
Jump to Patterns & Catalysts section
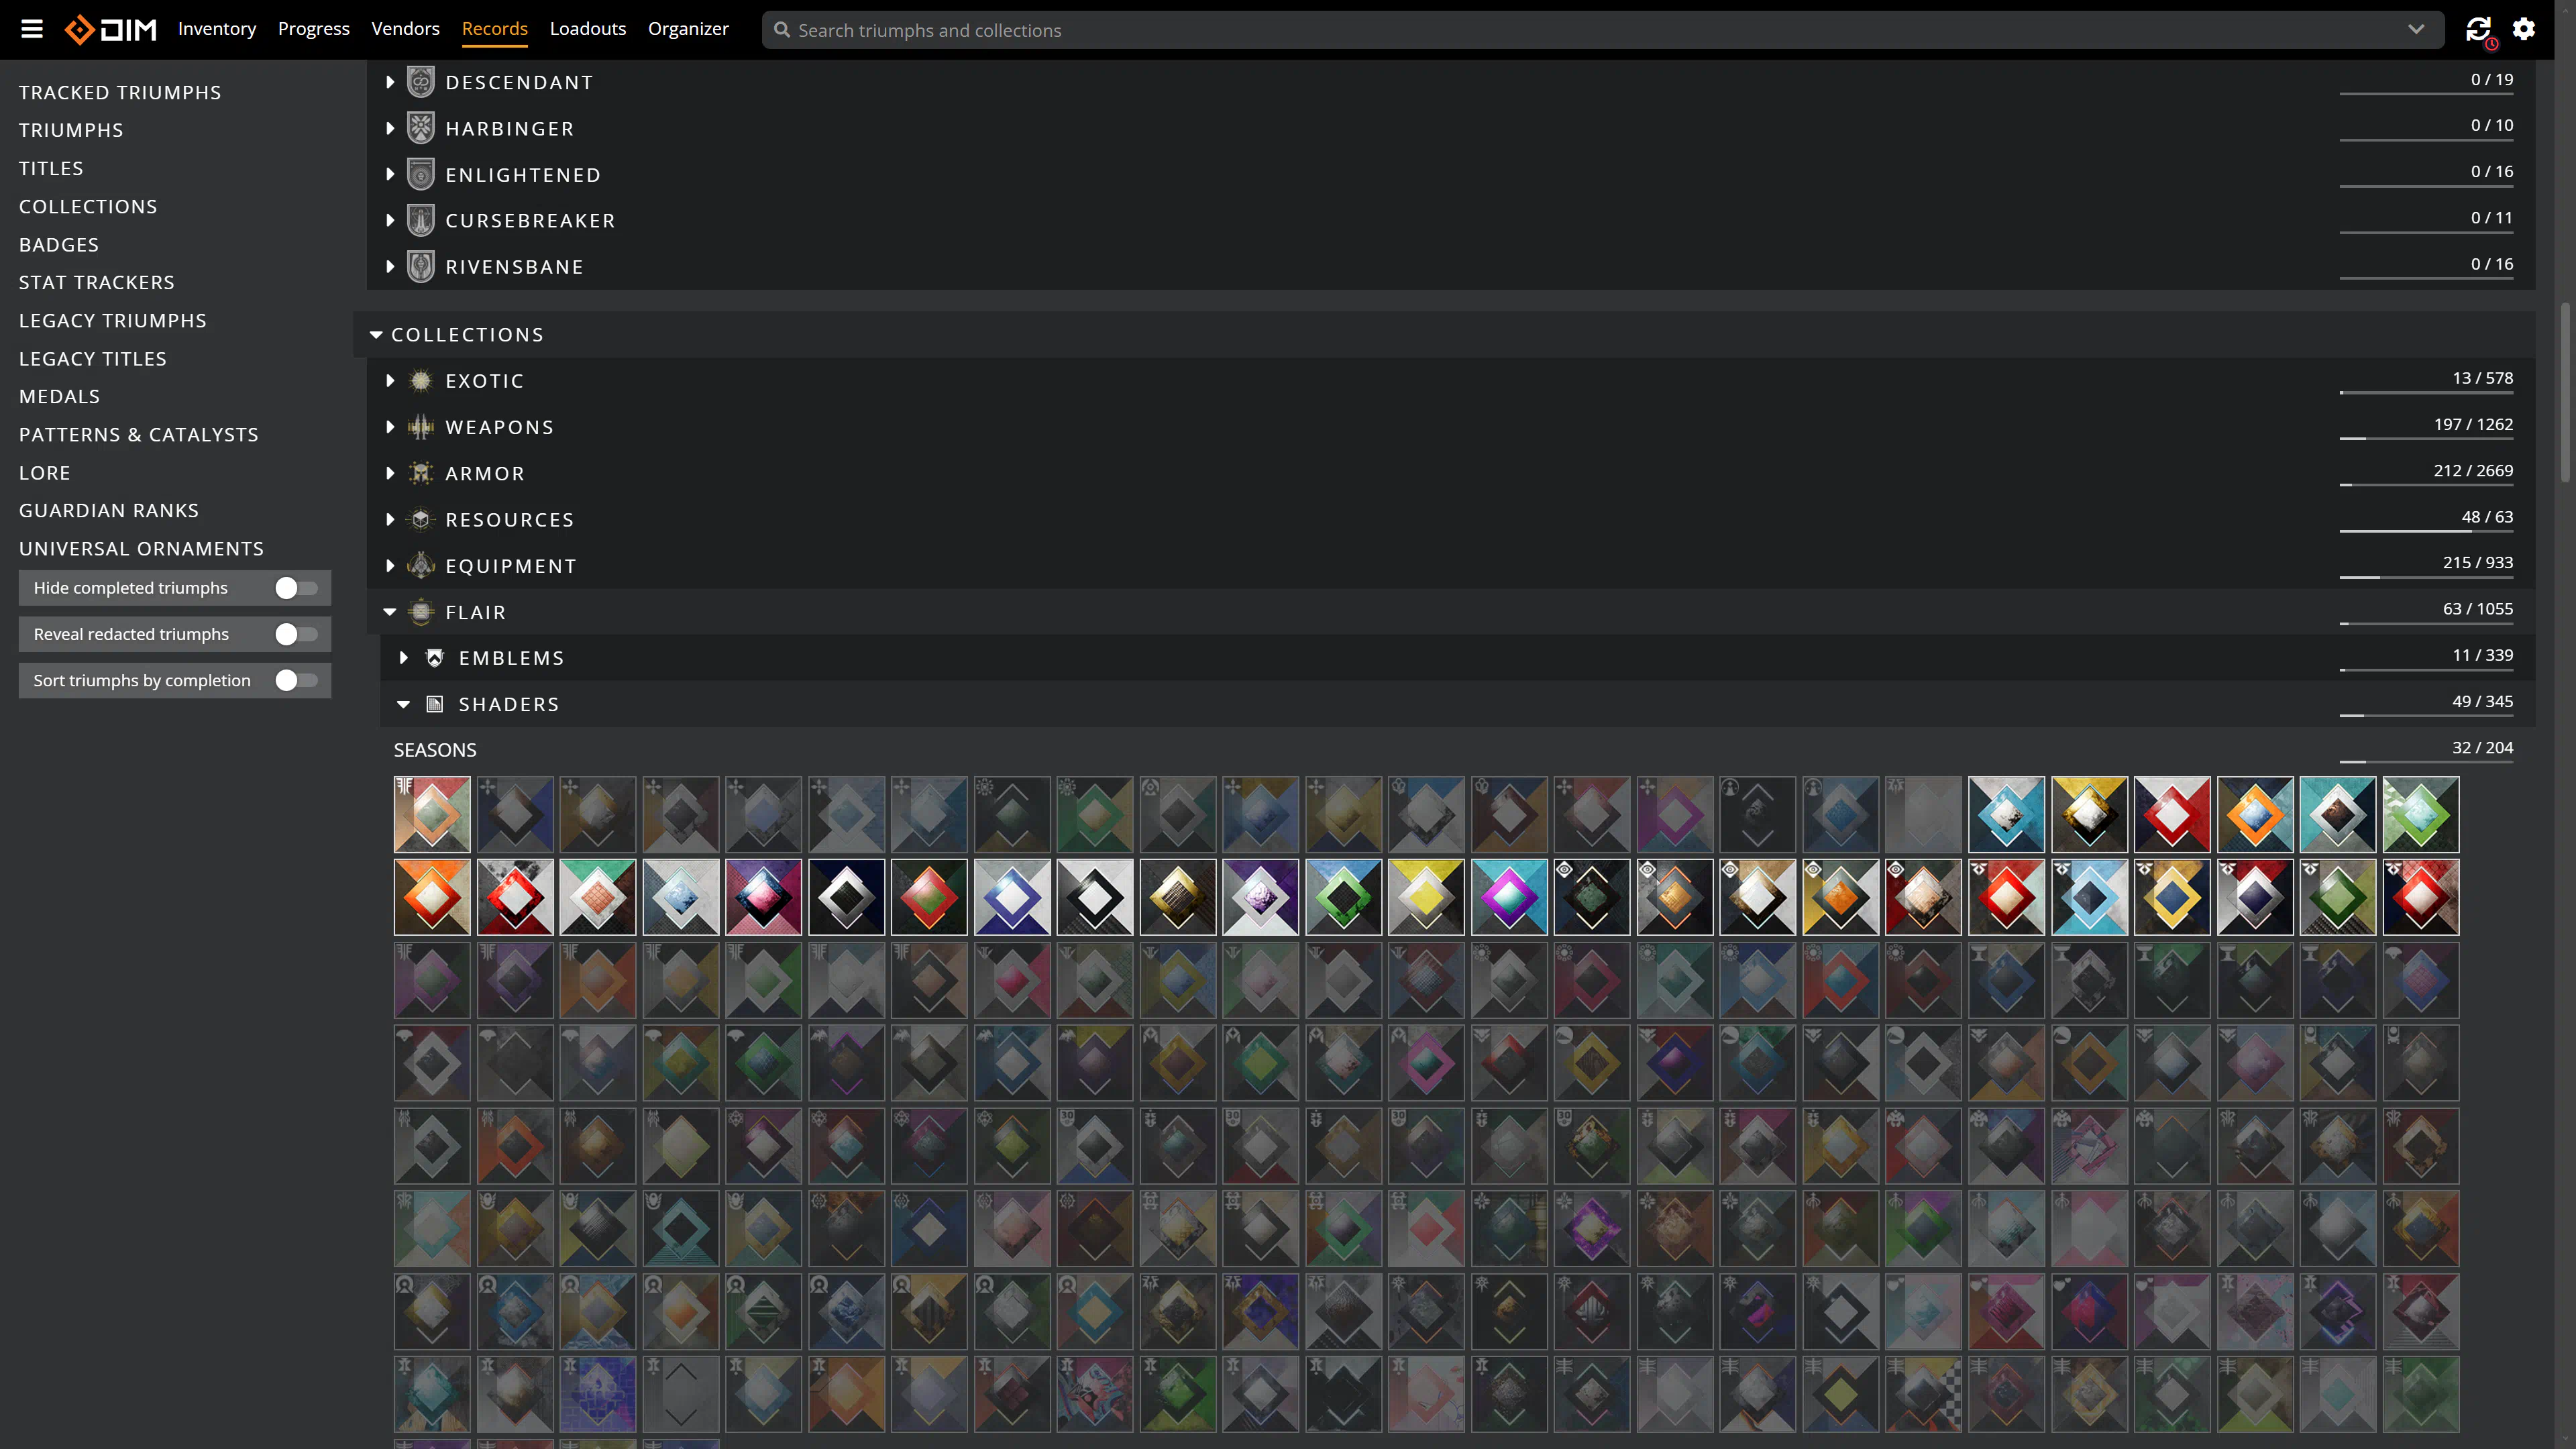click(138, 434)
